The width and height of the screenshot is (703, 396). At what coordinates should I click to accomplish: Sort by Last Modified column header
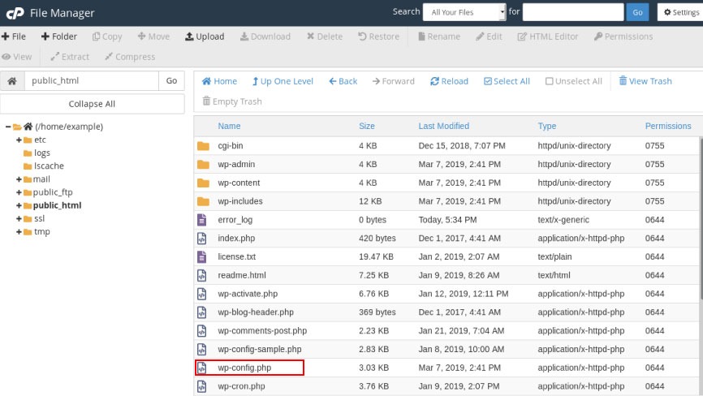[444, 126]
